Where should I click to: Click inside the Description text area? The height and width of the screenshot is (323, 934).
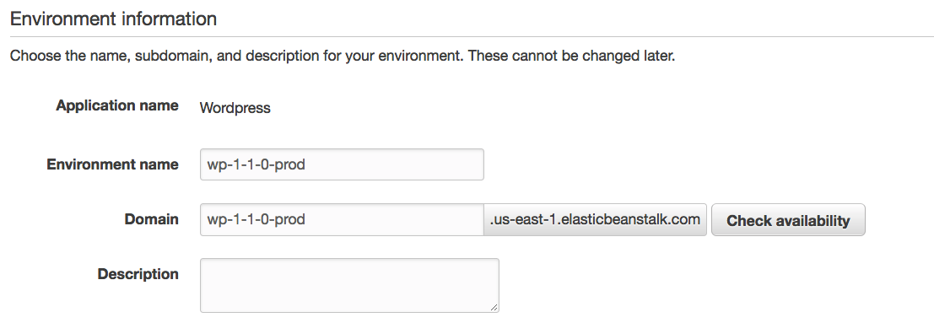tap(349, 285)
